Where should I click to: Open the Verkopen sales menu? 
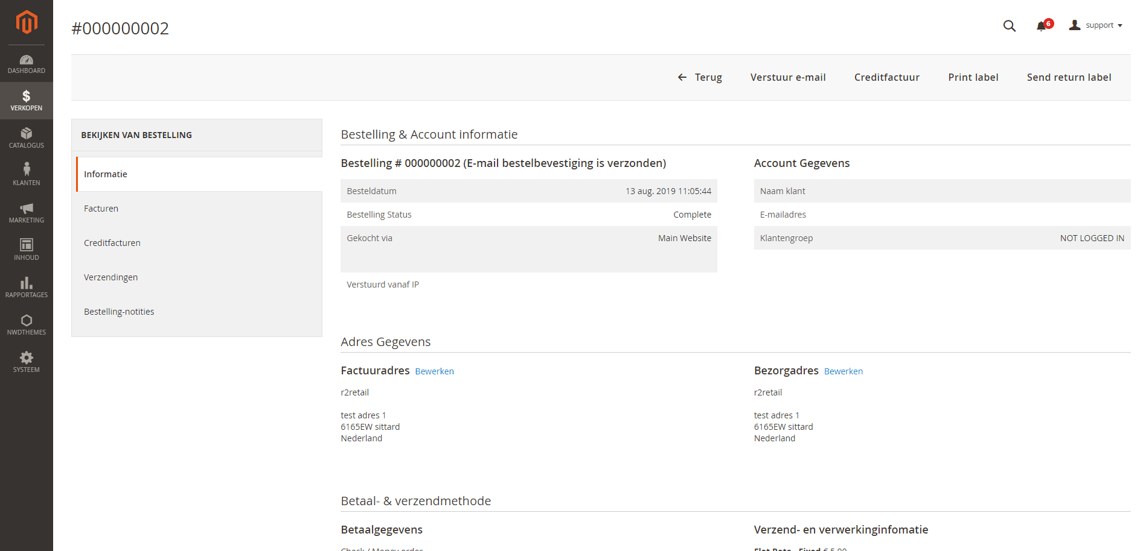click(27, 101)
